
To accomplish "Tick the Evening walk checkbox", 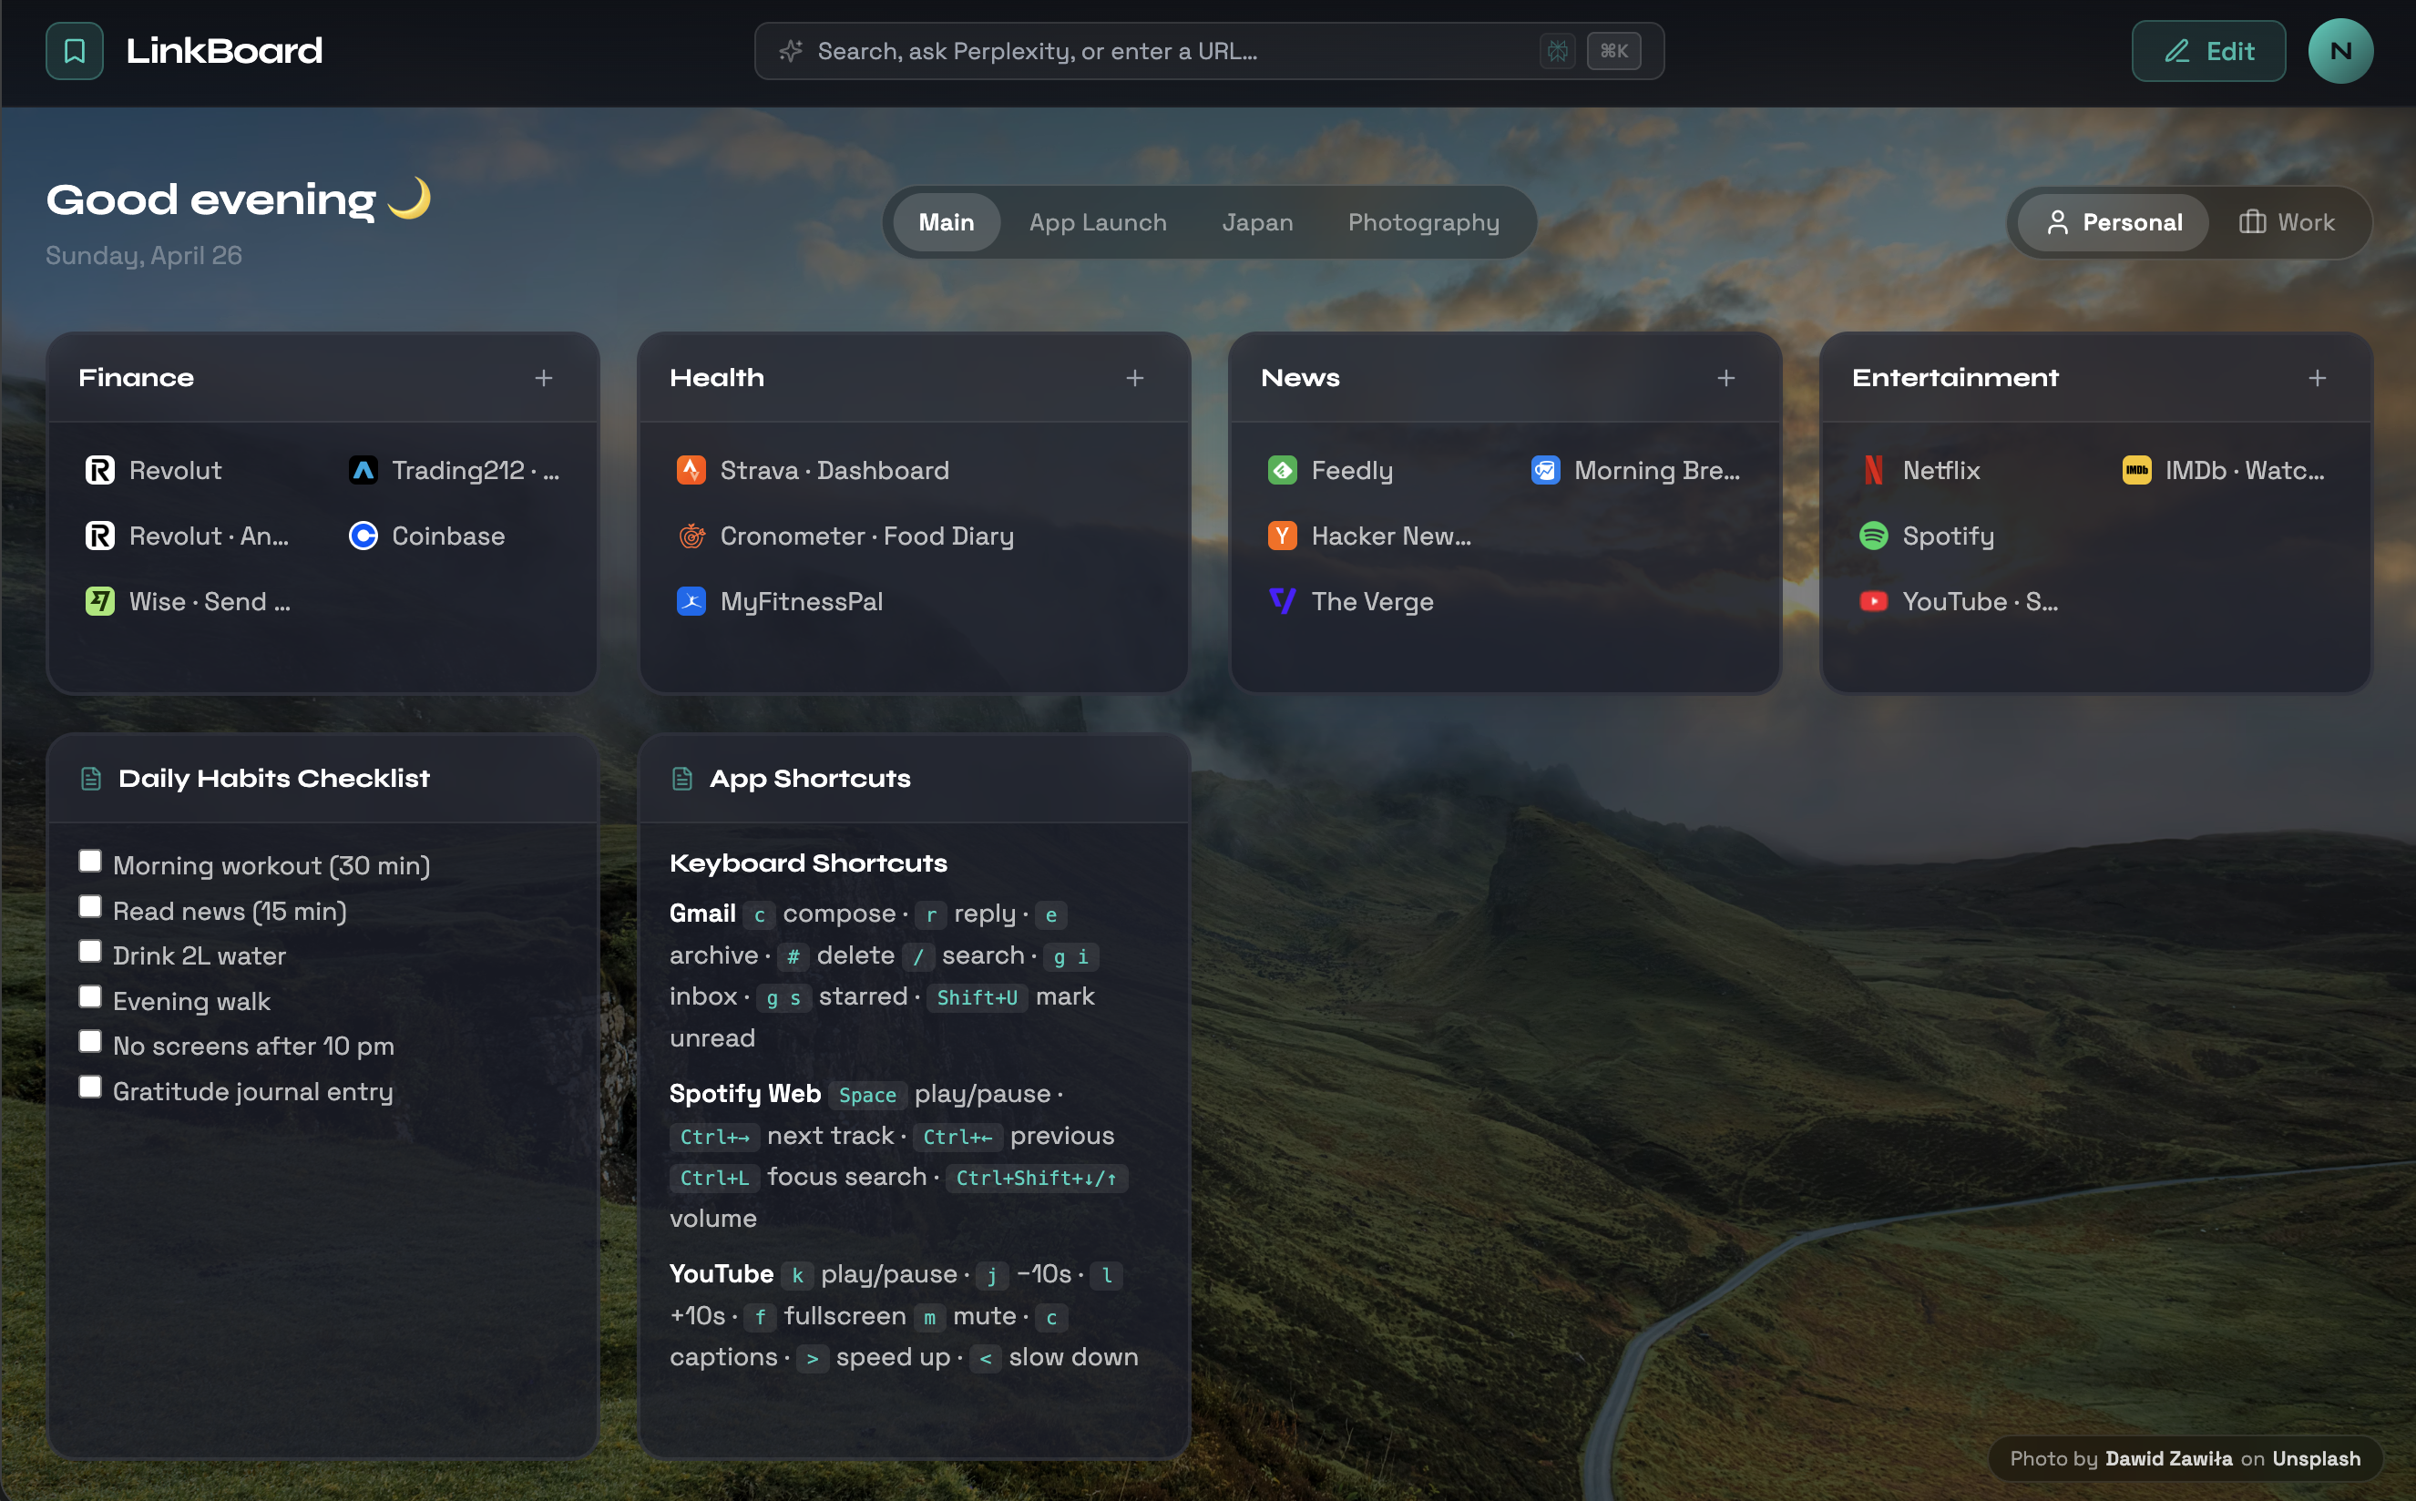I will coord(90,996).
